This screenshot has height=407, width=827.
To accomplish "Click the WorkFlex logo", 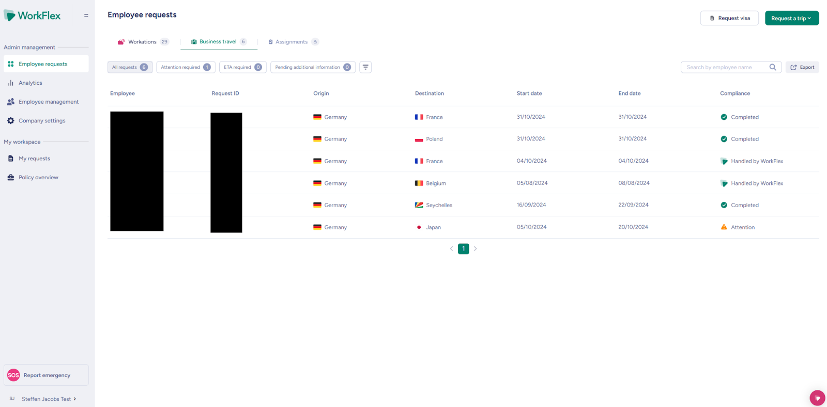I will [x=32, y=15].
